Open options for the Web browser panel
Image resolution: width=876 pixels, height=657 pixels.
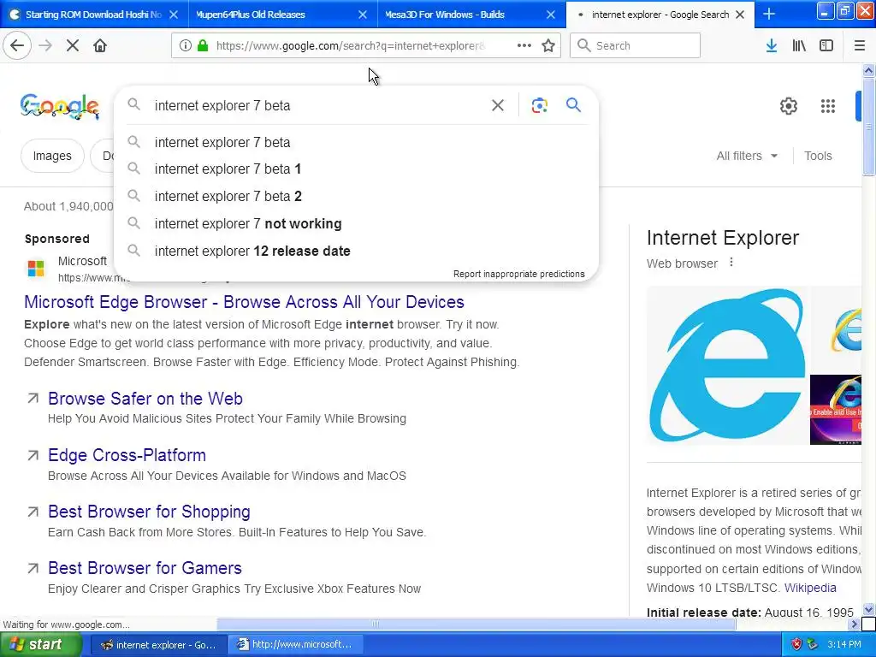click(731, 263)
